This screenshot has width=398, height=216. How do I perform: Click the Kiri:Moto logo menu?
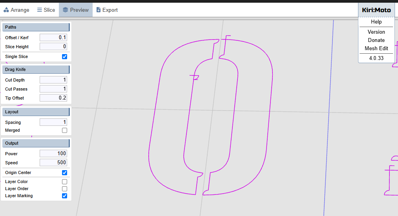(376, 10)
